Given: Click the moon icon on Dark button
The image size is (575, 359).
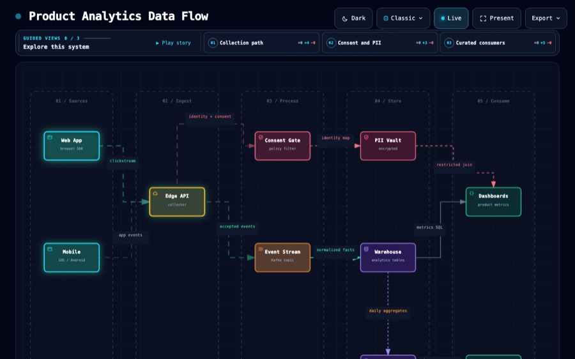Looking at the screenshot, I should (x=345, y=19).
